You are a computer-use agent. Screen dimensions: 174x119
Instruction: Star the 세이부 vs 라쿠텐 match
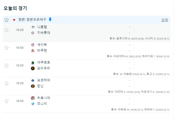(7, 48)
